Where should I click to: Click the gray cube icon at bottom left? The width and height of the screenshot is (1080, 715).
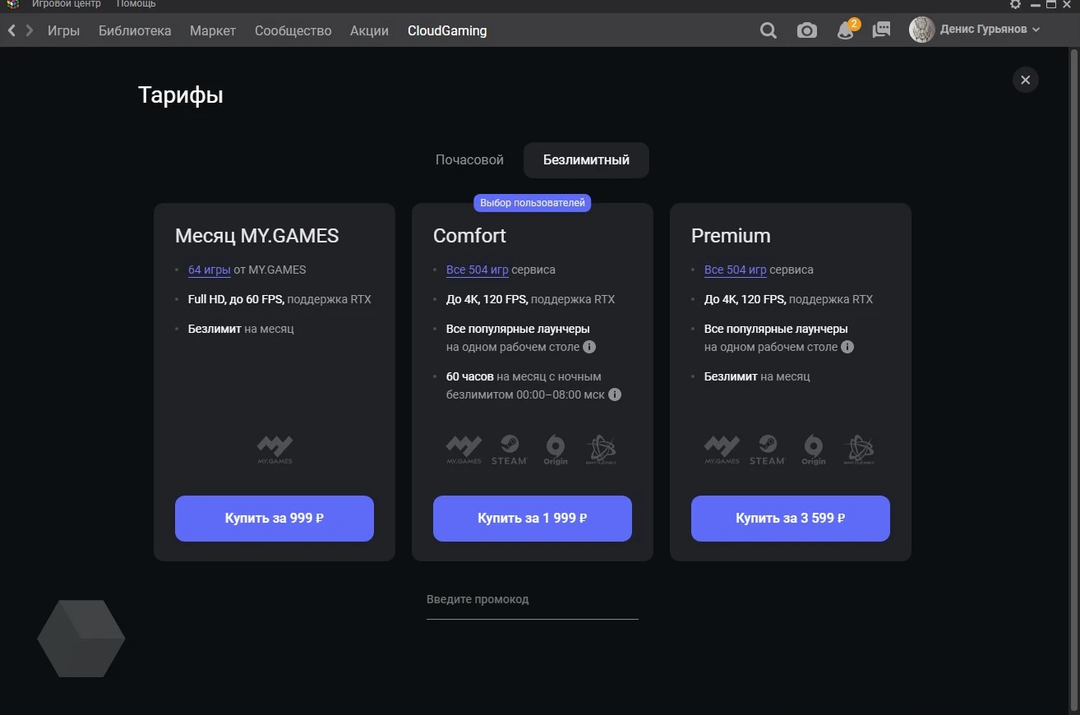click(81, 639)
